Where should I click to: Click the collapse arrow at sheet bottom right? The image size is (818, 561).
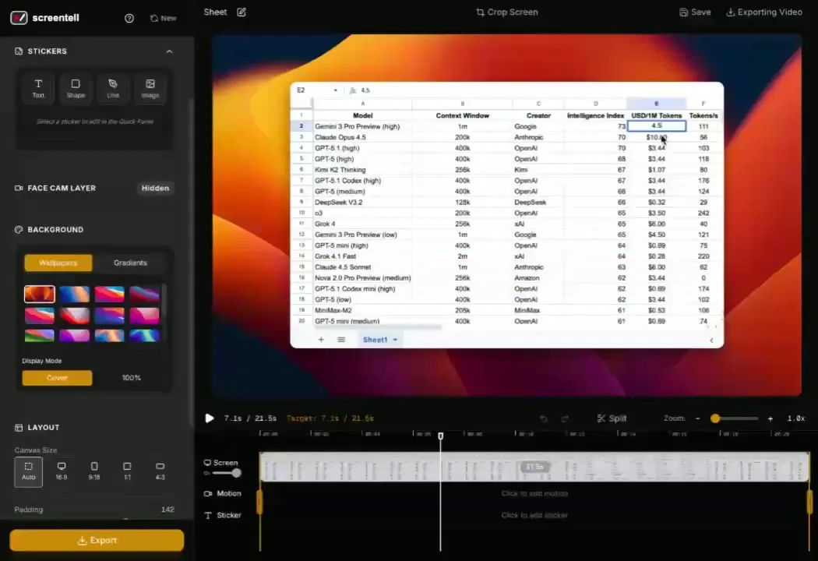pos(711,340)
